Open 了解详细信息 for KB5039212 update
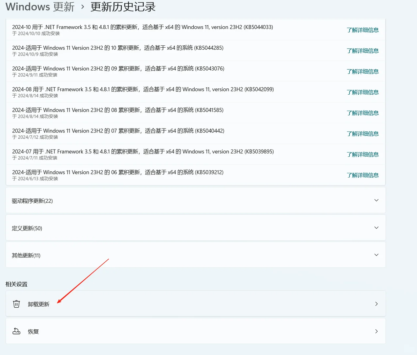417x355 pixels. [363, 175]
